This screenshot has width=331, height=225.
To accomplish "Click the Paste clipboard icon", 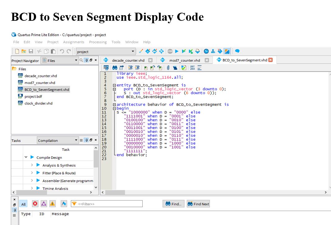I will click(x=53, y=51).
